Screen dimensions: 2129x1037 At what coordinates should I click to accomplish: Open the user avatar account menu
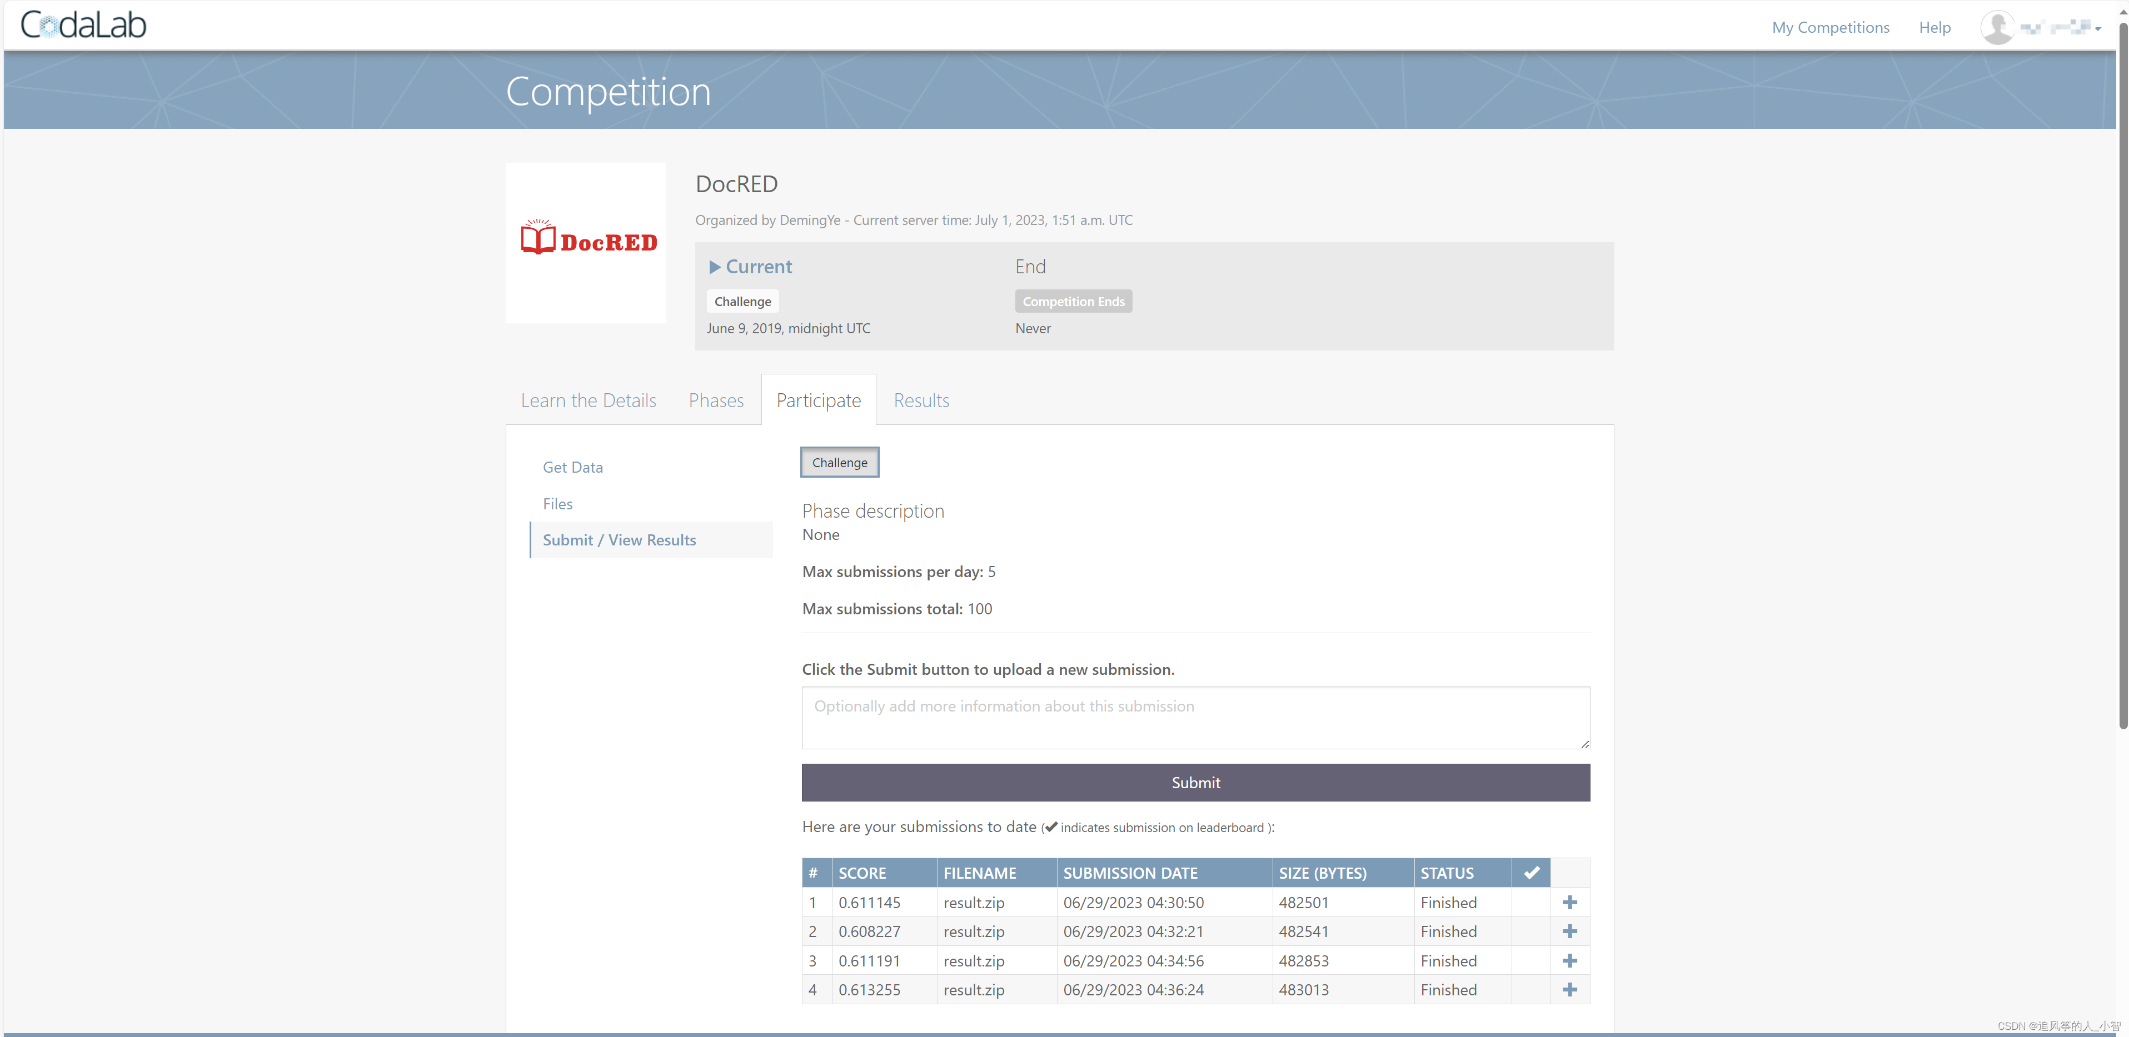pyautogui.click(x=2000, y=26)
